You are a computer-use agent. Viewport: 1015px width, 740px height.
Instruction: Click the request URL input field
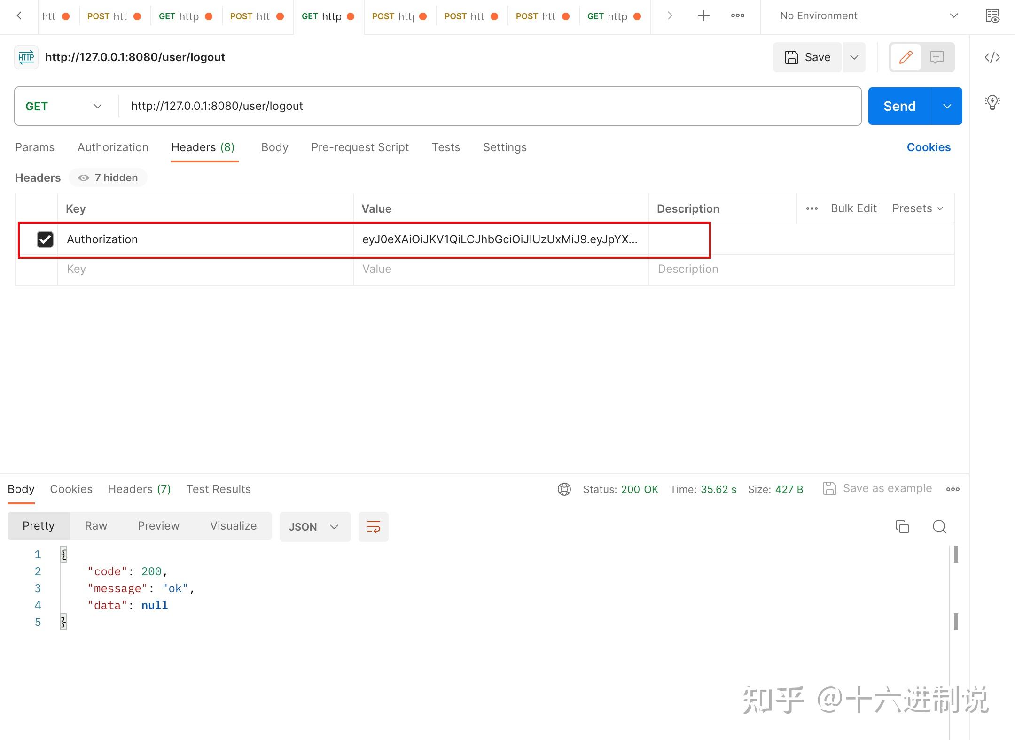(423, 106)
